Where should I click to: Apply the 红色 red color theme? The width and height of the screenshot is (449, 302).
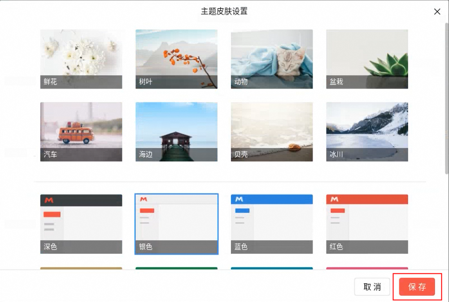coord(366,224)
